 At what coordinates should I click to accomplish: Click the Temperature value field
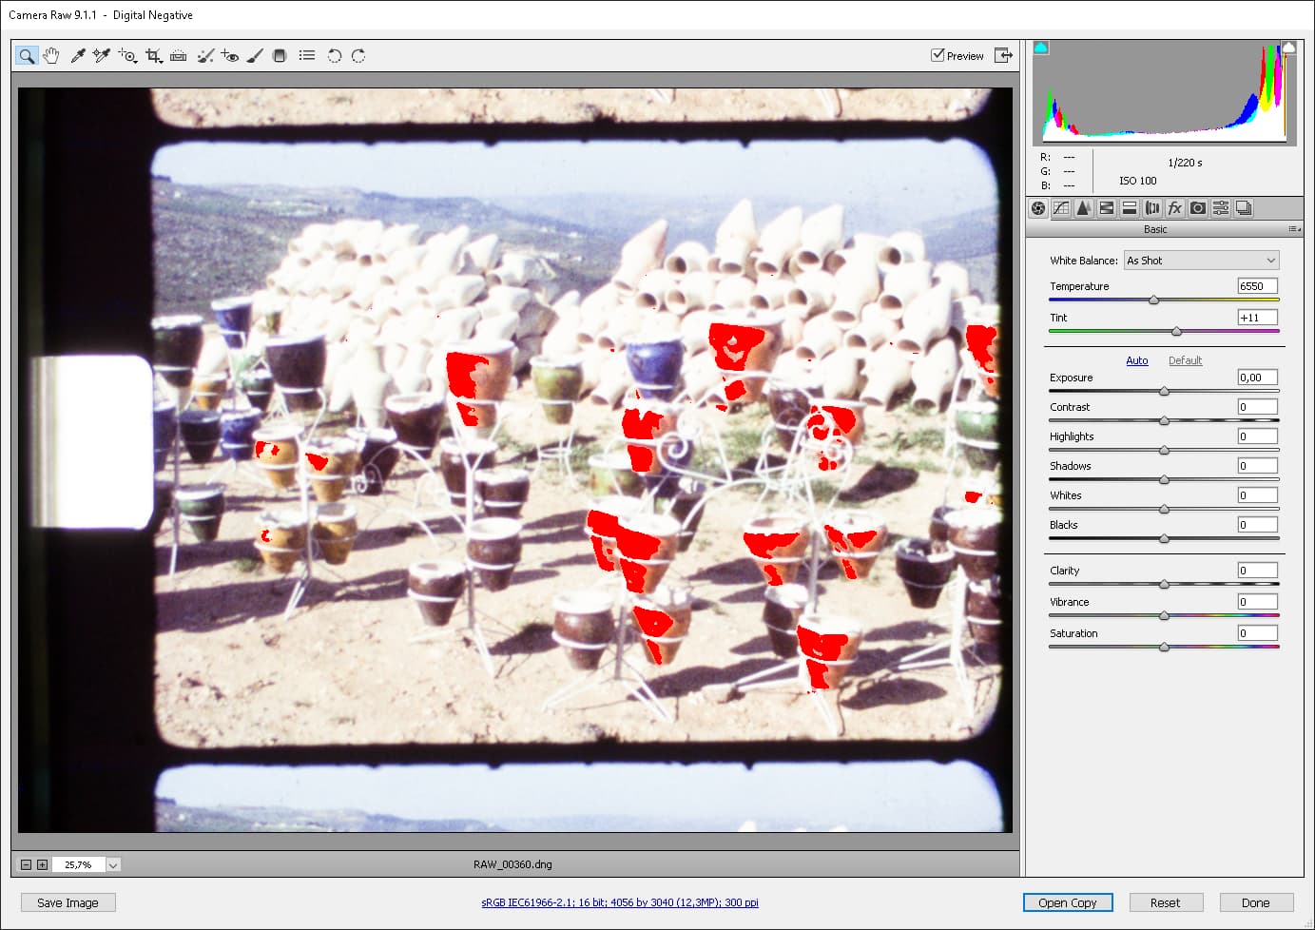(1257, 286)
